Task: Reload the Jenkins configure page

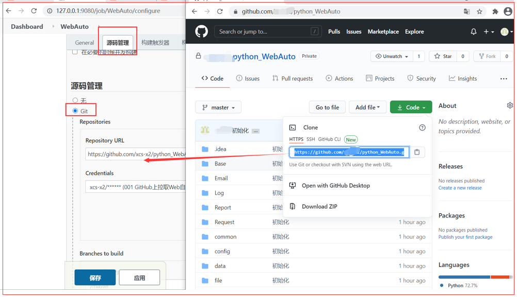Action: tap(34, 11)
